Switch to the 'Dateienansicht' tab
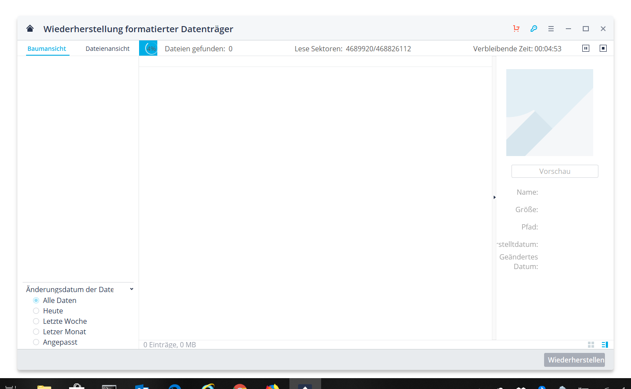The image size is (631, 389). (107, 49)
